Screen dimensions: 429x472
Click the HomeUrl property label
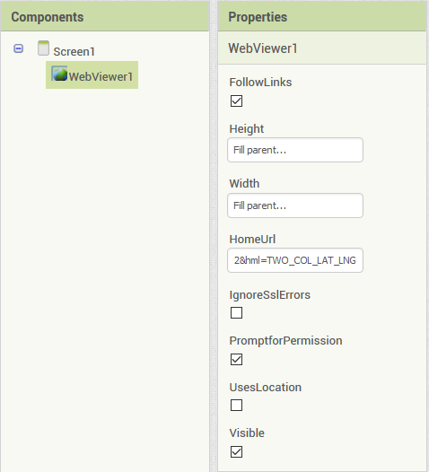(x=252, y=240)
